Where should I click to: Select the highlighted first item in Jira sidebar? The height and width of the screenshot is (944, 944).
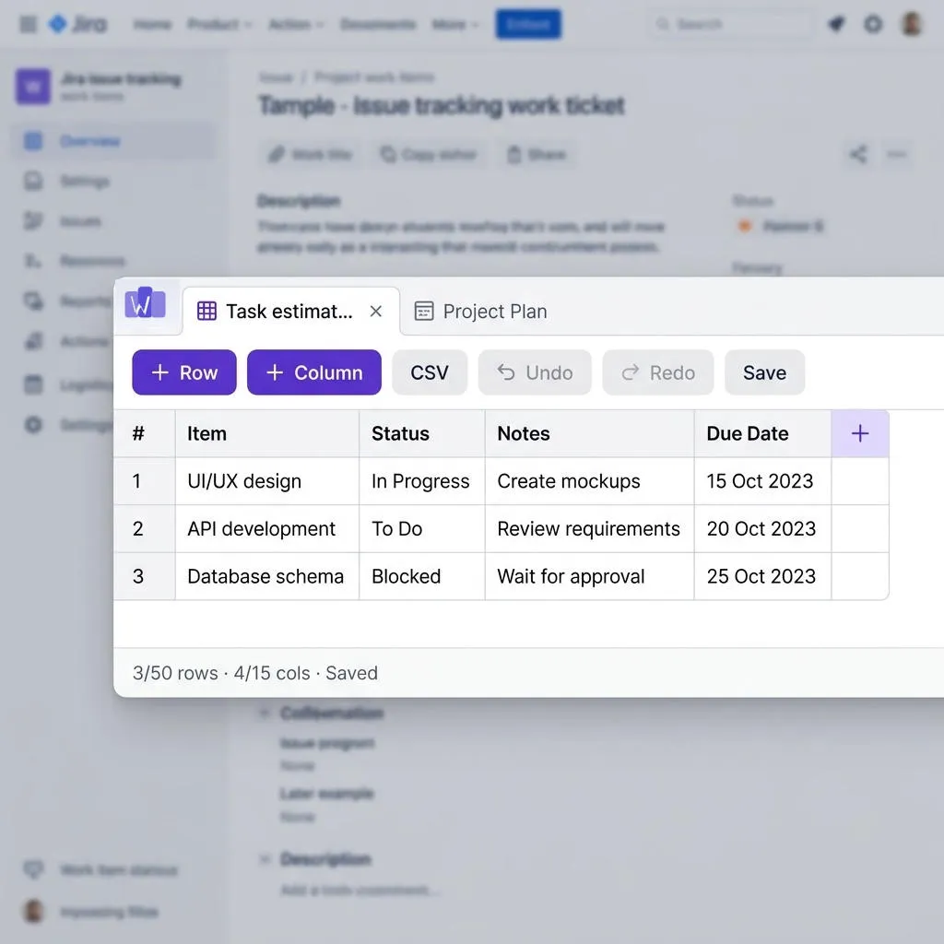pos(113,141)
